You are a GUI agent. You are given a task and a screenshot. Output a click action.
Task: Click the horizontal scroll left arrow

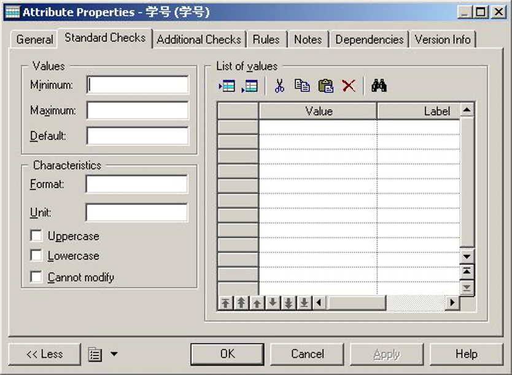coord(319,303)
